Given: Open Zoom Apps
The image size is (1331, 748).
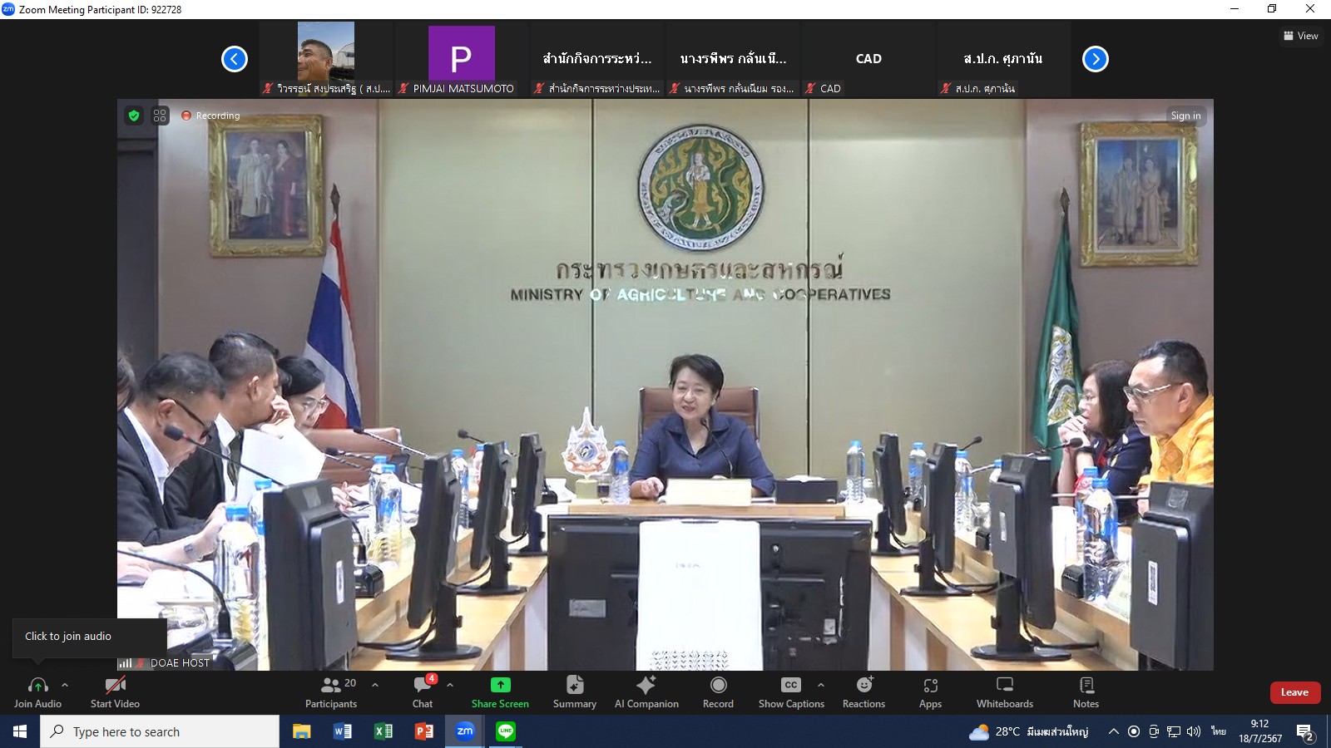Looking at the screenshot, I should [x=930, y=692].
